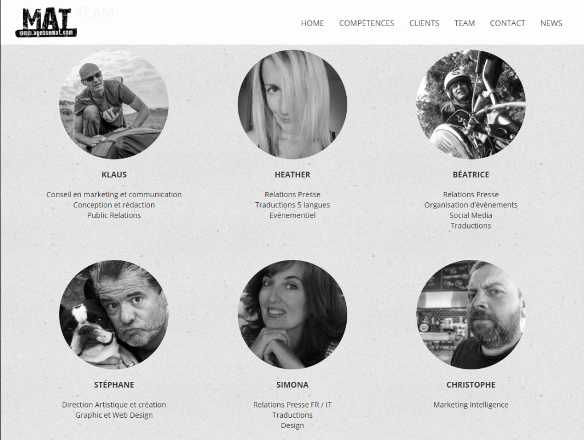Viewport: 584px width, 440px height.
Task: Open the NEWS menu item
Action: 551,23
